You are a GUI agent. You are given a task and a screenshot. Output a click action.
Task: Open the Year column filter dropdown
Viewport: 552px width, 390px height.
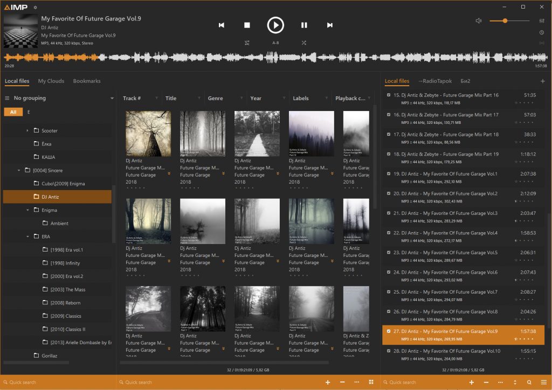(x=284, y=98)
